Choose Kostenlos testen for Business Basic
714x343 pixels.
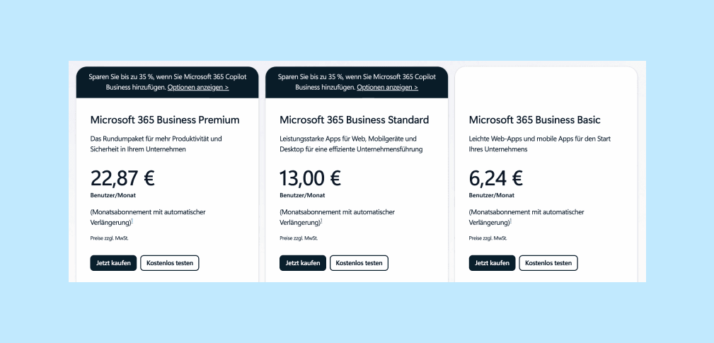(548, 263)
